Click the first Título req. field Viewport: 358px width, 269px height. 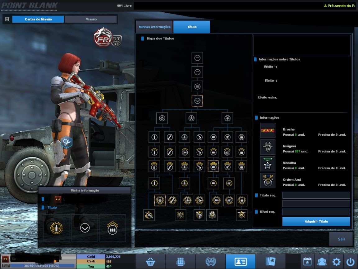(x=316, y=195)
